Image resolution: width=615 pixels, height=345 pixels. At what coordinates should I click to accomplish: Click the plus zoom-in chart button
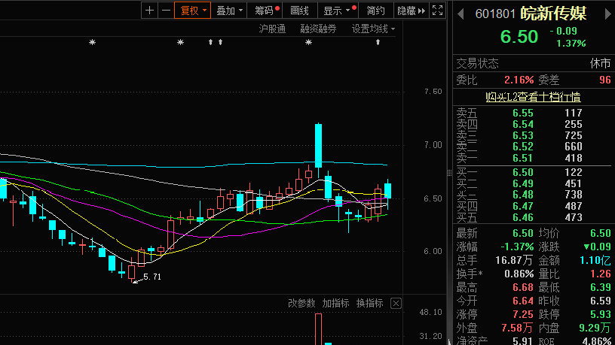[x=150, y=11]
